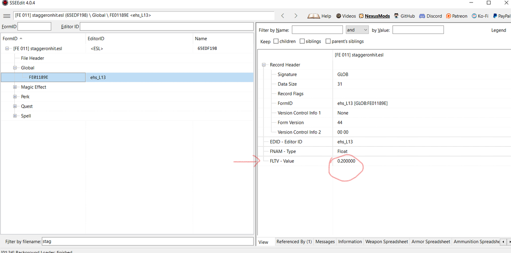Viewport: 511px width, 253px height.
Task: Click the EDID - Editor ID label
Action: point(286,142)
